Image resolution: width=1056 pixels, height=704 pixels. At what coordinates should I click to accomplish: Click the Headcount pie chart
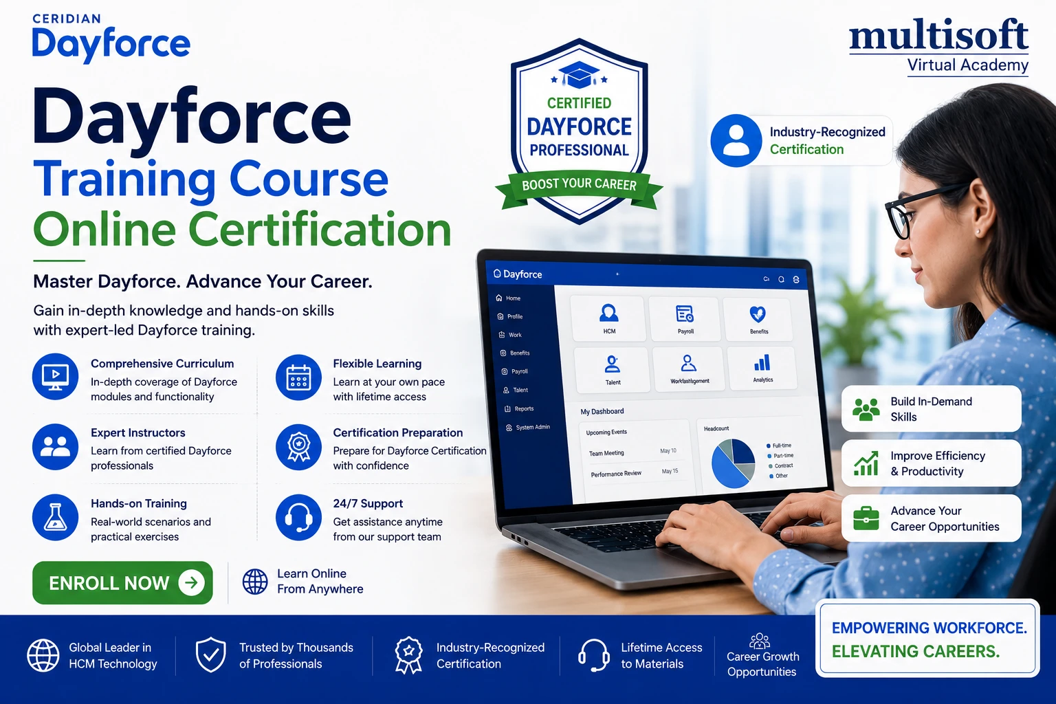click(x=733, y=463)
